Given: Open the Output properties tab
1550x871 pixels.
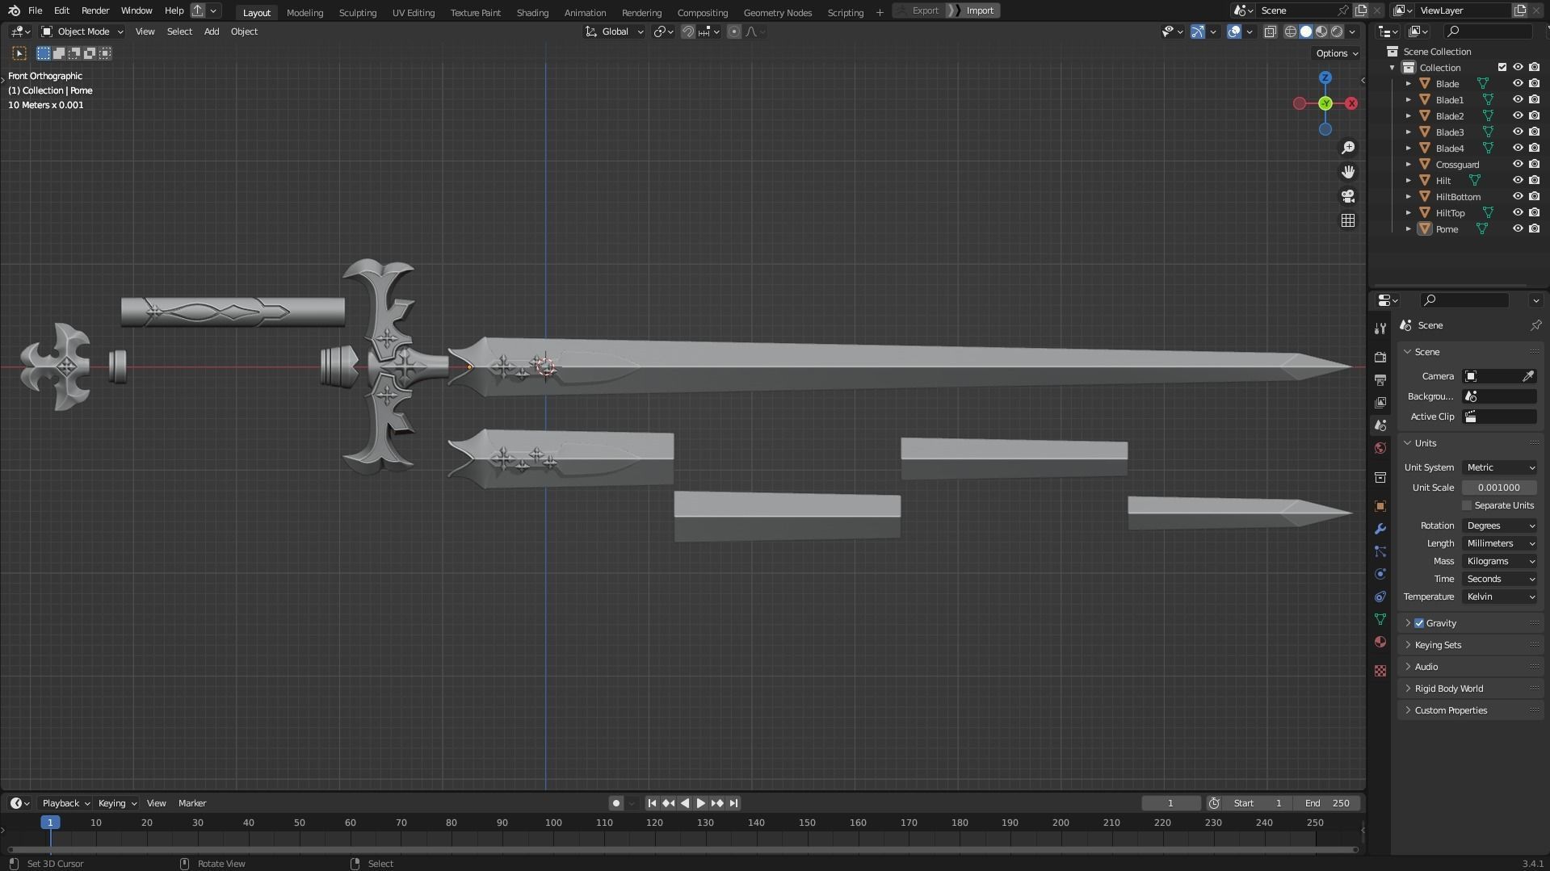Looking at the screenshot, I should (1380, 379).
